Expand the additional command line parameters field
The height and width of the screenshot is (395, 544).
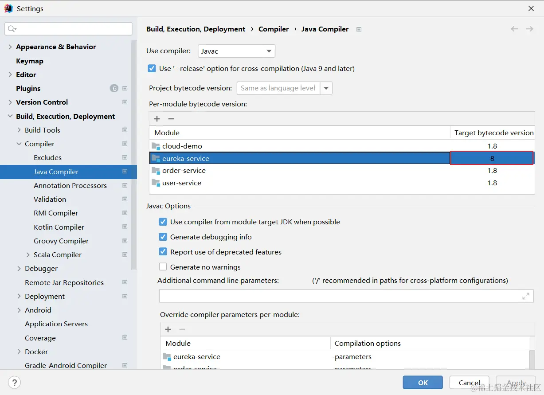[526, 296]
